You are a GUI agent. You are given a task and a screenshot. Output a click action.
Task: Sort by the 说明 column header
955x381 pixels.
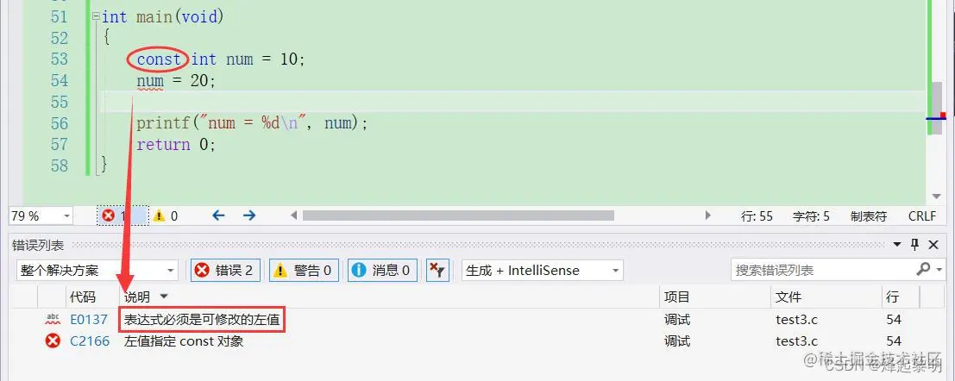(137, 297)
